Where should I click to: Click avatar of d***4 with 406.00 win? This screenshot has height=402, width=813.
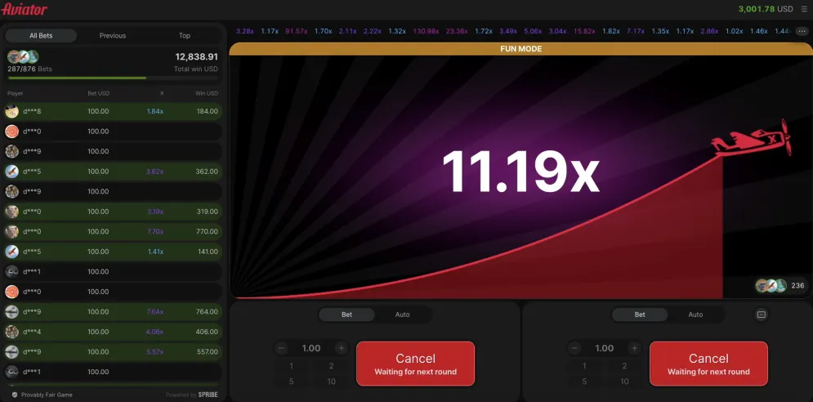[x=12, y=332]
